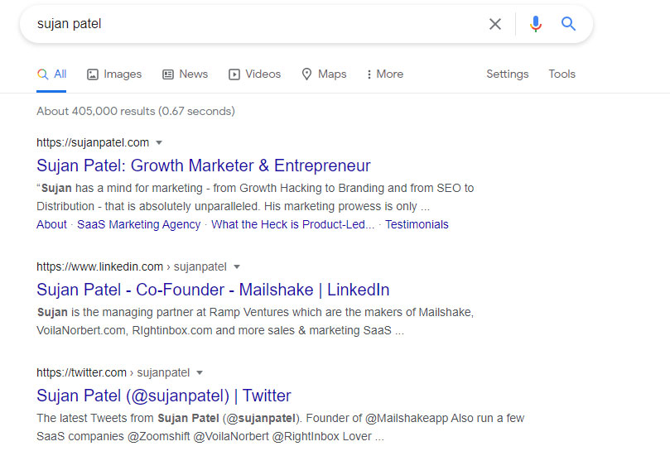Visit the About sitelink
The height and width of the screenshot is (451, 670).
pyautogui.click(x=51, y=224)
